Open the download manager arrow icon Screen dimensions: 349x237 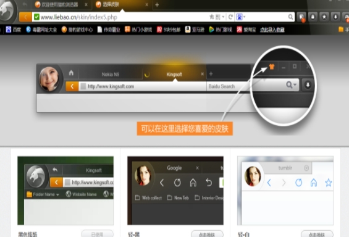[335, 17]
